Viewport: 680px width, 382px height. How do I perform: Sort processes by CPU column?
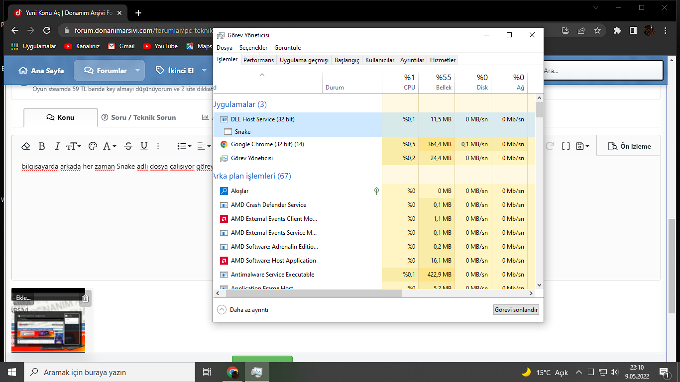pos(400,82)
